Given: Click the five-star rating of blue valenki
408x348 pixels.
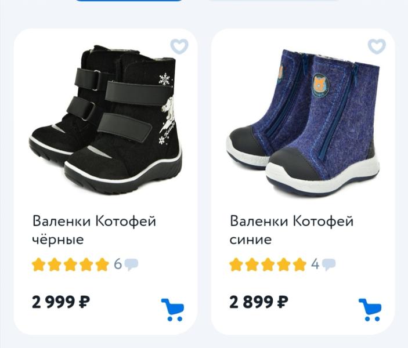Looking at the screenshot, I should click(268, 264).
